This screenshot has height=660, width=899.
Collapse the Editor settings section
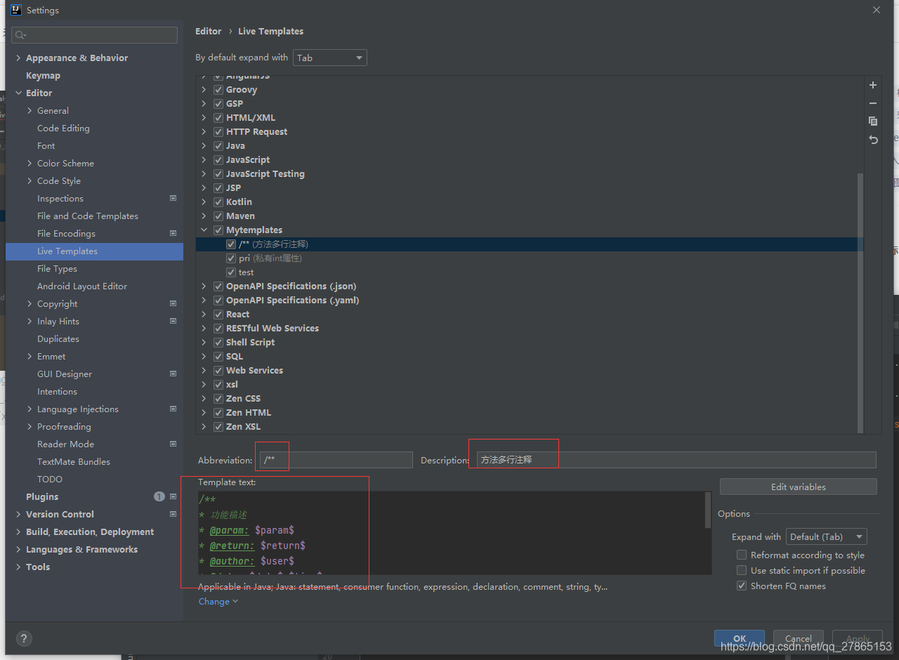pyautogui.click(x=18, y=93)
